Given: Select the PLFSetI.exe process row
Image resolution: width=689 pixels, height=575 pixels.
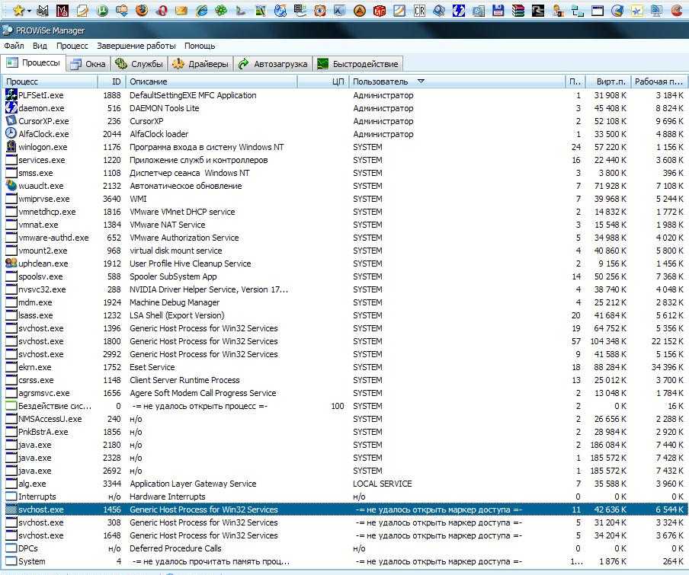Looking at the screenshot, I should pos(344,95).
